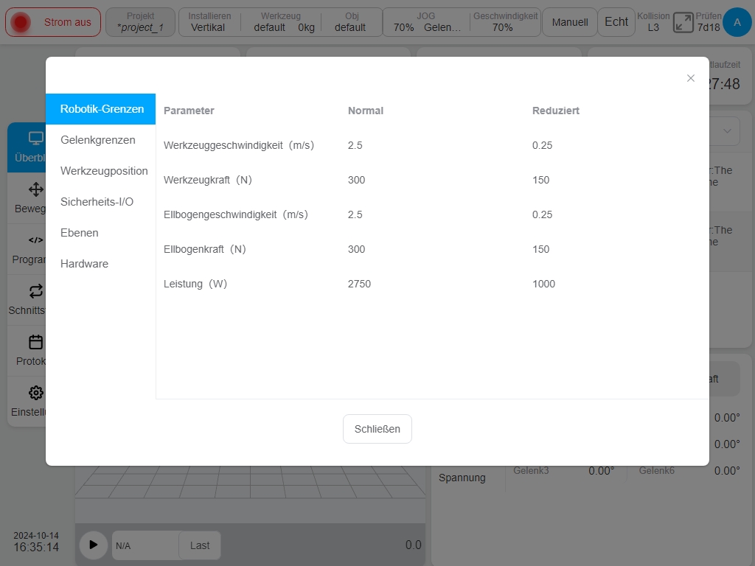Switch to the Gelenkgrenzen tab
This screenshot has width=755, height=566.
coord(100,140)
